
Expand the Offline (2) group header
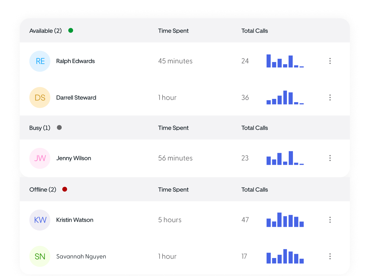point(43,190)
